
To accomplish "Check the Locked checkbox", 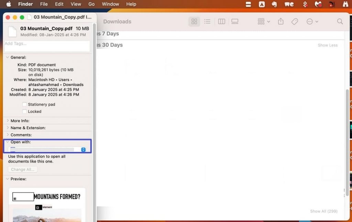I will [24, 111].
